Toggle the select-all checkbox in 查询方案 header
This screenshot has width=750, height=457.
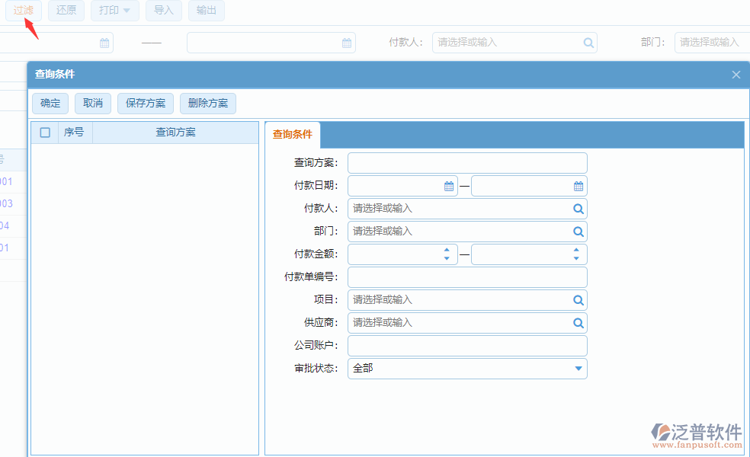44,132
